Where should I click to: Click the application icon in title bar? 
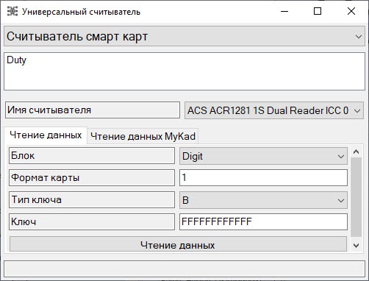[12, 11]
